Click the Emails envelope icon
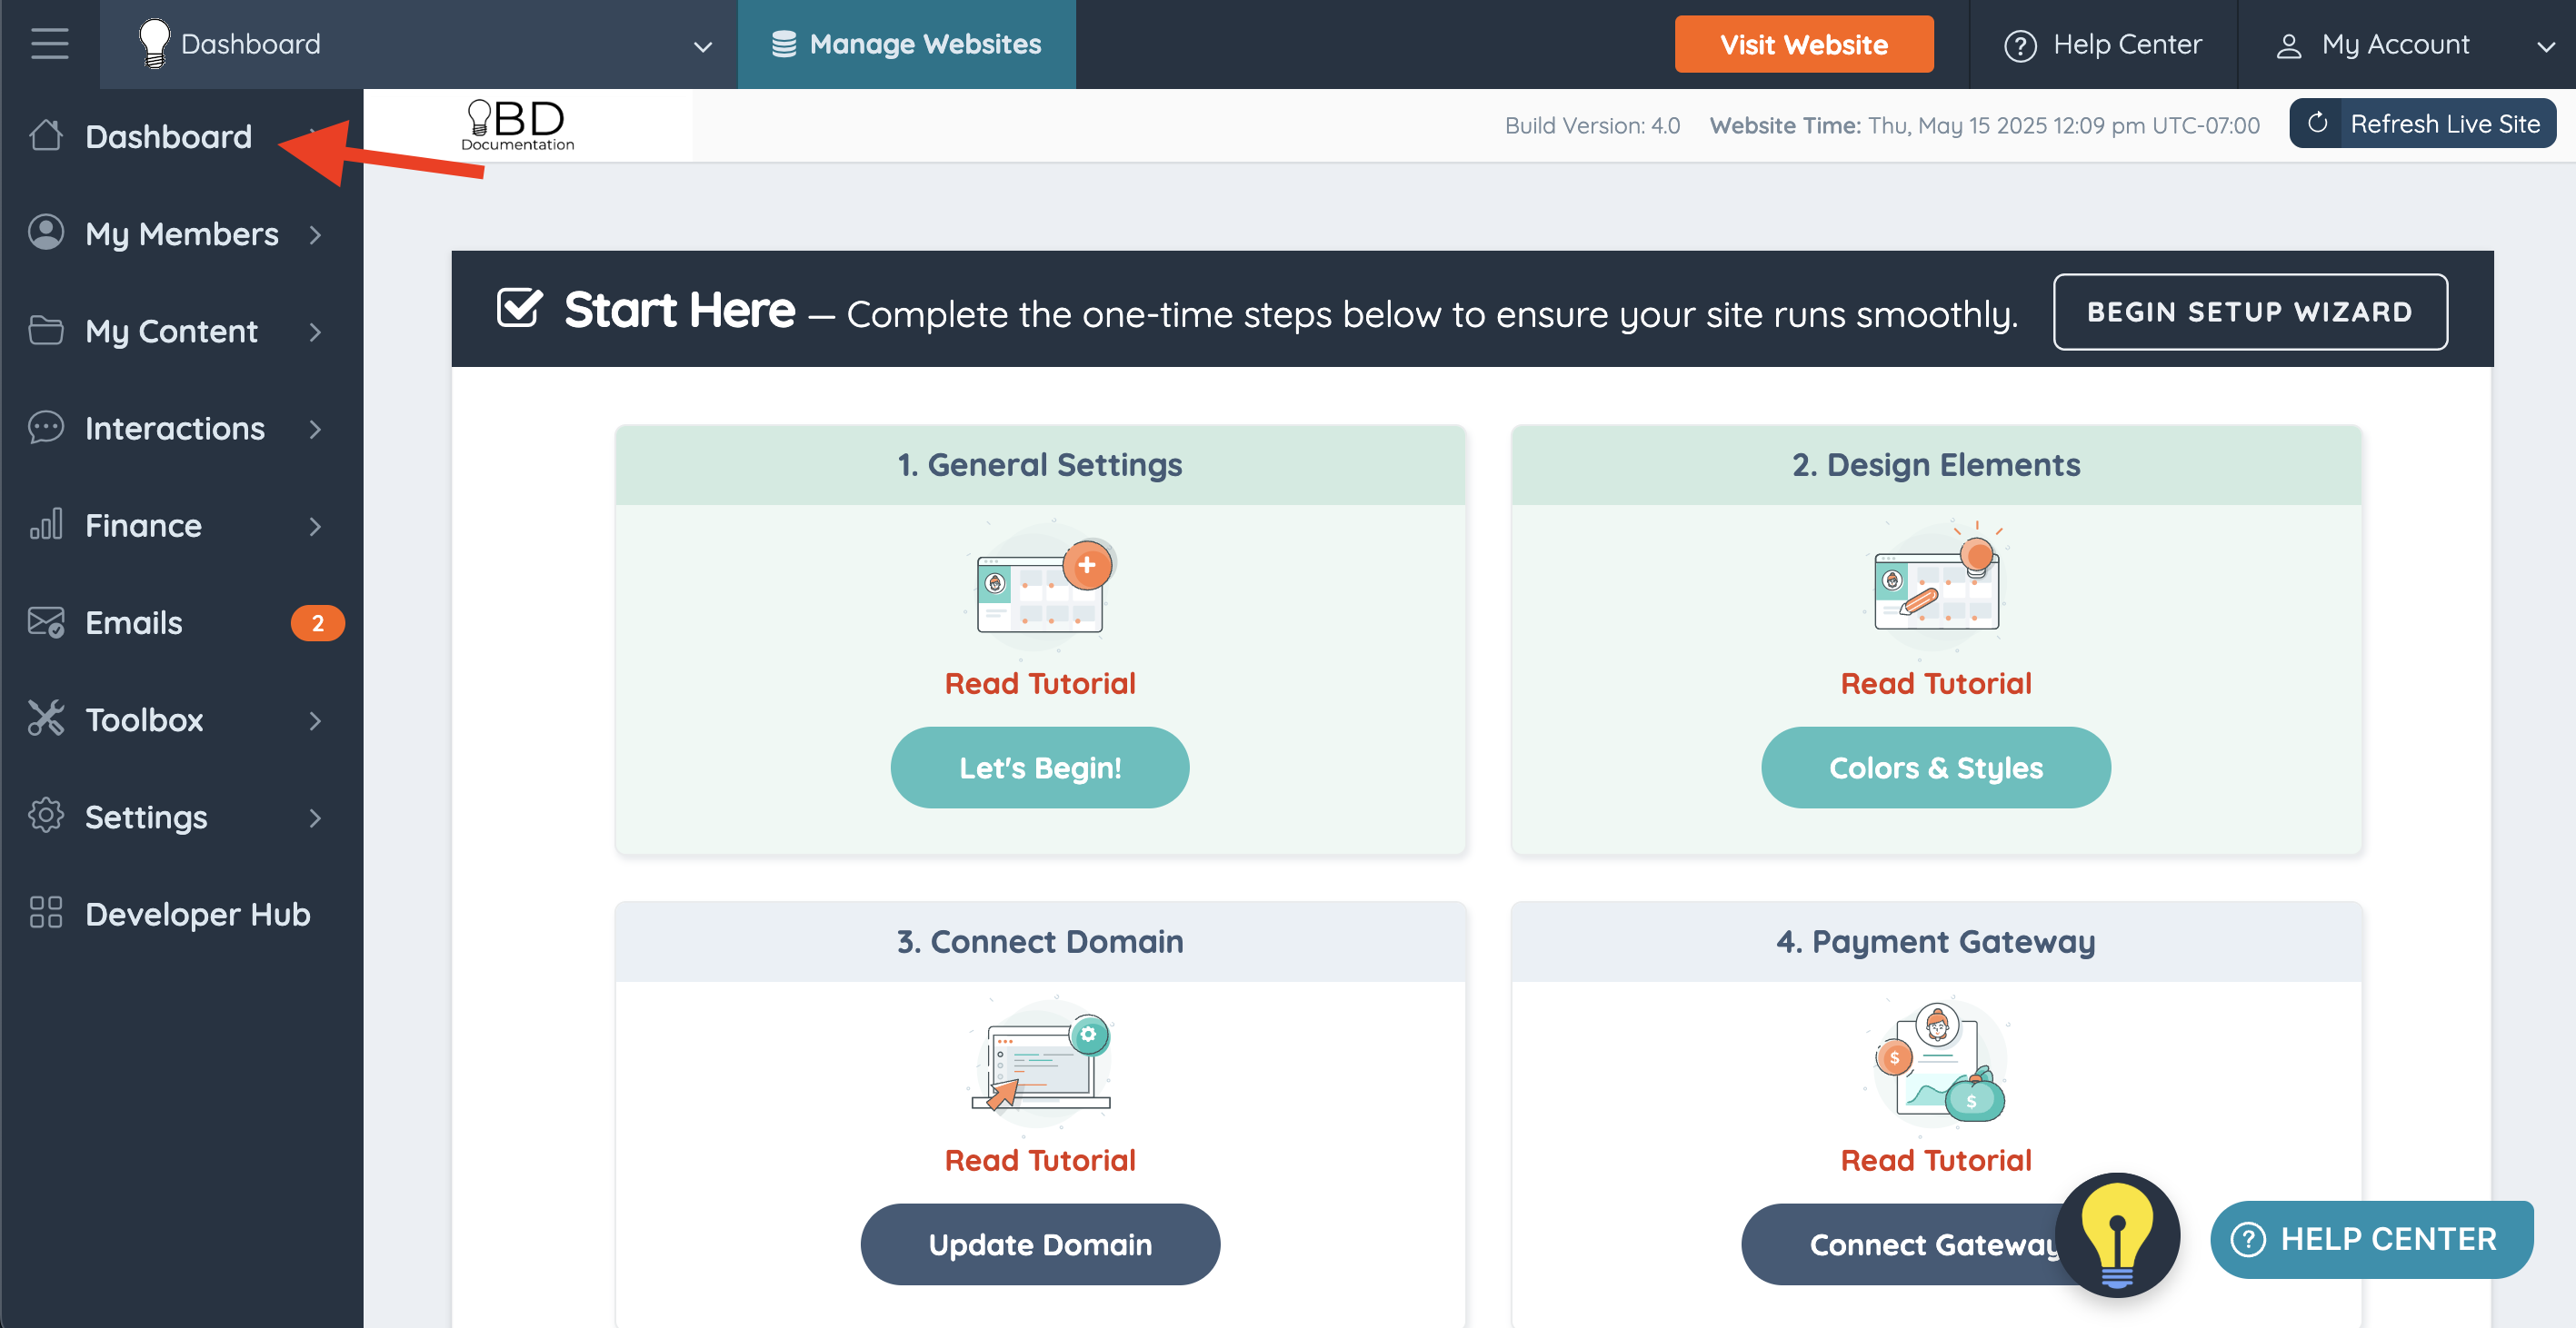Image resolution: width=2576 pixels, height=1328 pixels. coord(46,621)
